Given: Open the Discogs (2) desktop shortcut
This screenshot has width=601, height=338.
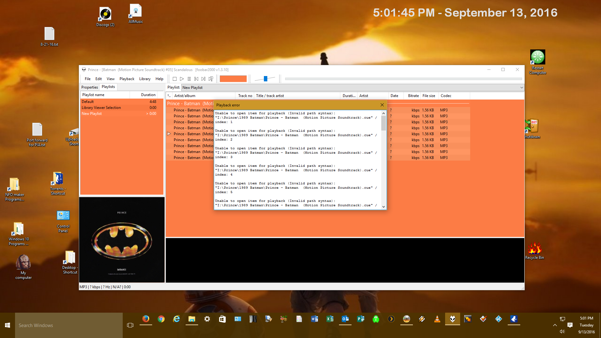Looking at the screenshot, I should coord(105,17).
